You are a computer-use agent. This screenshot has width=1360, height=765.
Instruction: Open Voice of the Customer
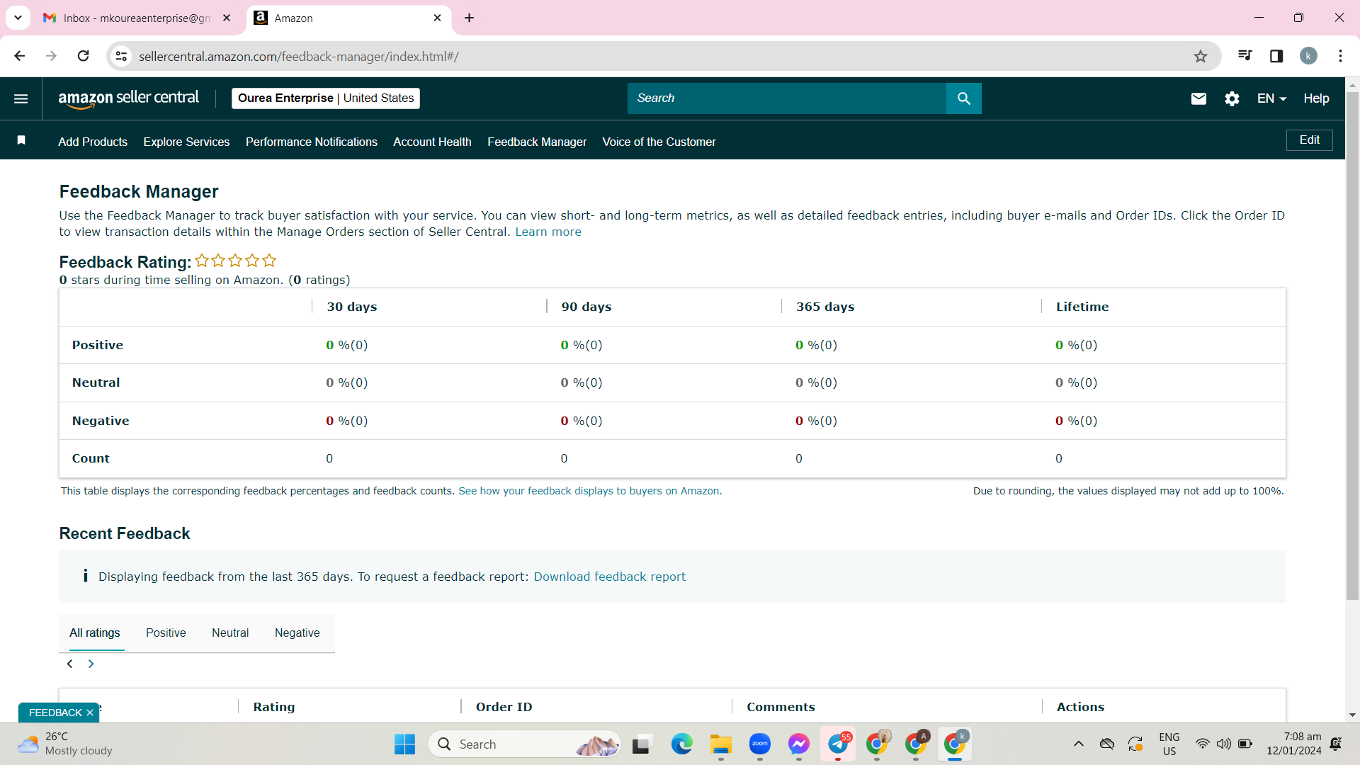click(659, 142)
